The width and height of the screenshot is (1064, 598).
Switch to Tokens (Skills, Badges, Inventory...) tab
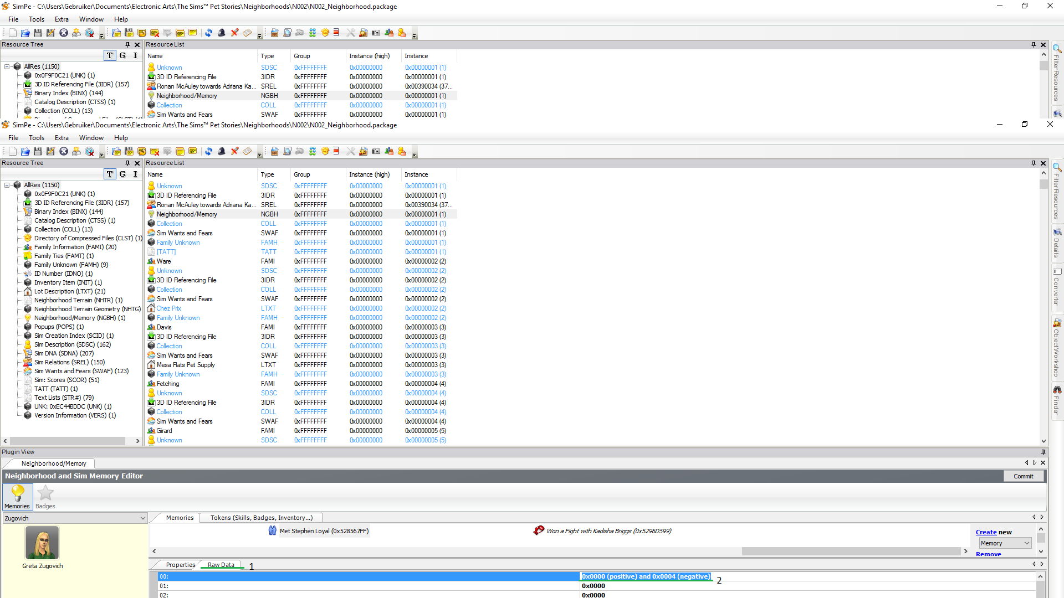click(x=261, y=518)
